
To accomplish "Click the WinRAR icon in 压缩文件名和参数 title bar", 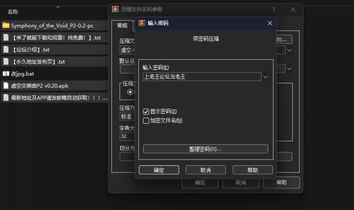I will tap(115, 9).
